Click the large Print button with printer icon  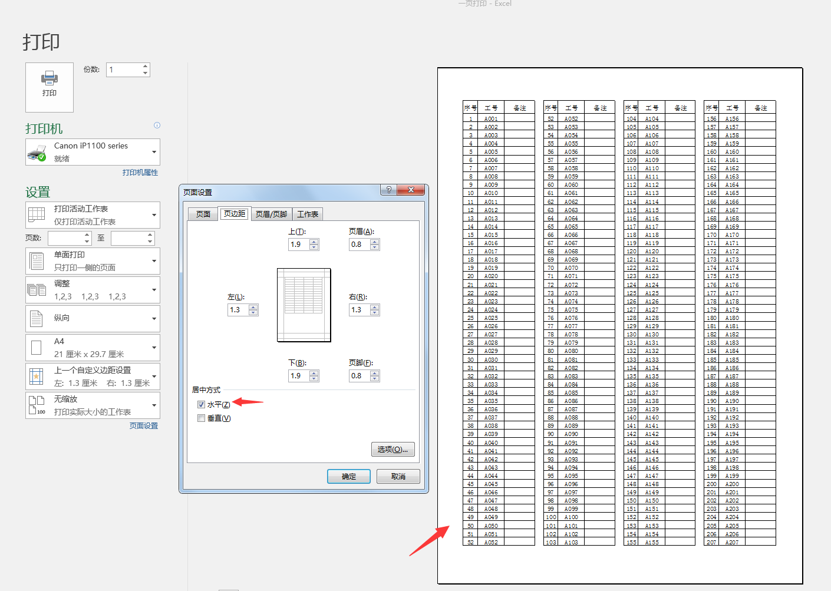[x=50, y=87]
